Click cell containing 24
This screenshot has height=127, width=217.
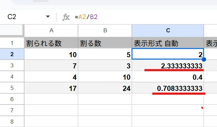click(105, 88)
